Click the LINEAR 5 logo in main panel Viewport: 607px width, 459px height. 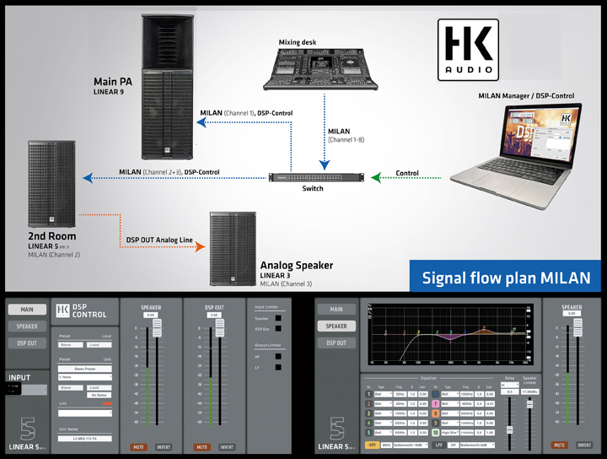(x=28, y=434)
